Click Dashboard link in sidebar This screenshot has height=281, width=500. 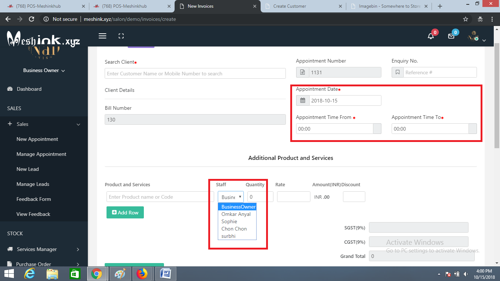pos(29,89)
